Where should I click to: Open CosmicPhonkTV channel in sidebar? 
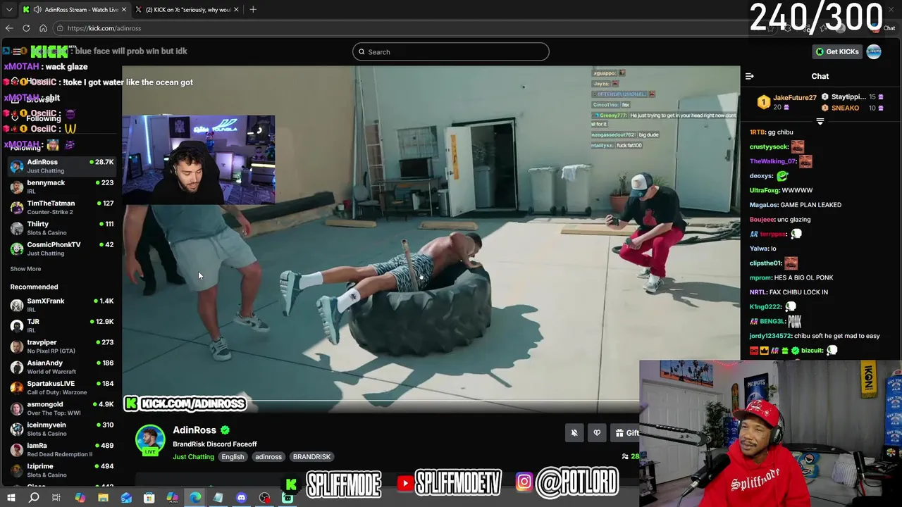(61, 248)
